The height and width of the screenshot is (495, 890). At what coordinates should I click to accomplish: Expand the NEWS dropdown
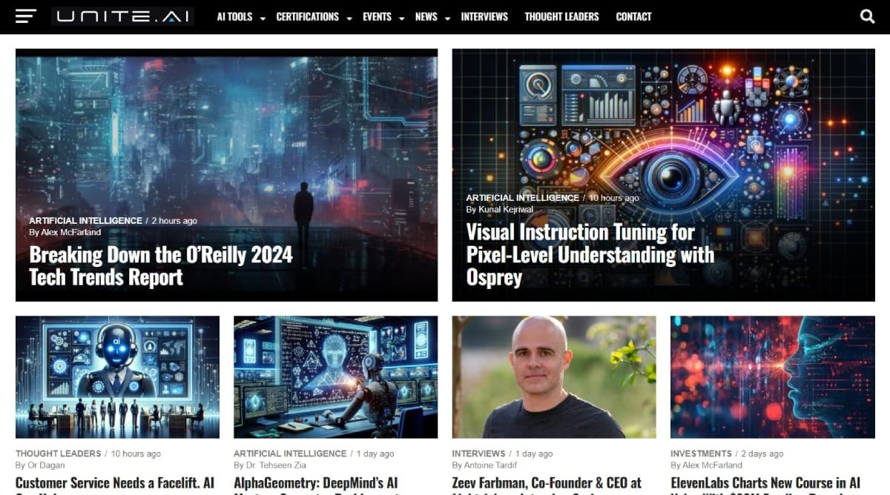point(426,16)
